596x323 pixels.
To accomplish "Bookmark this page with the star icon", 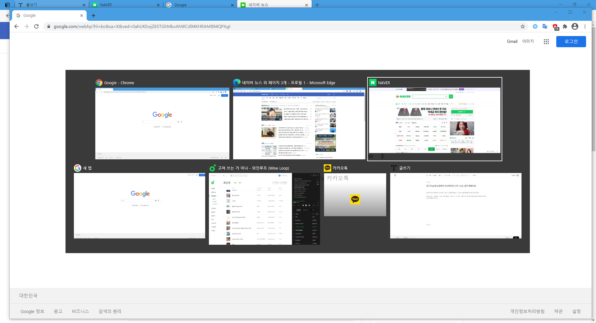I will tap(523, 26).
